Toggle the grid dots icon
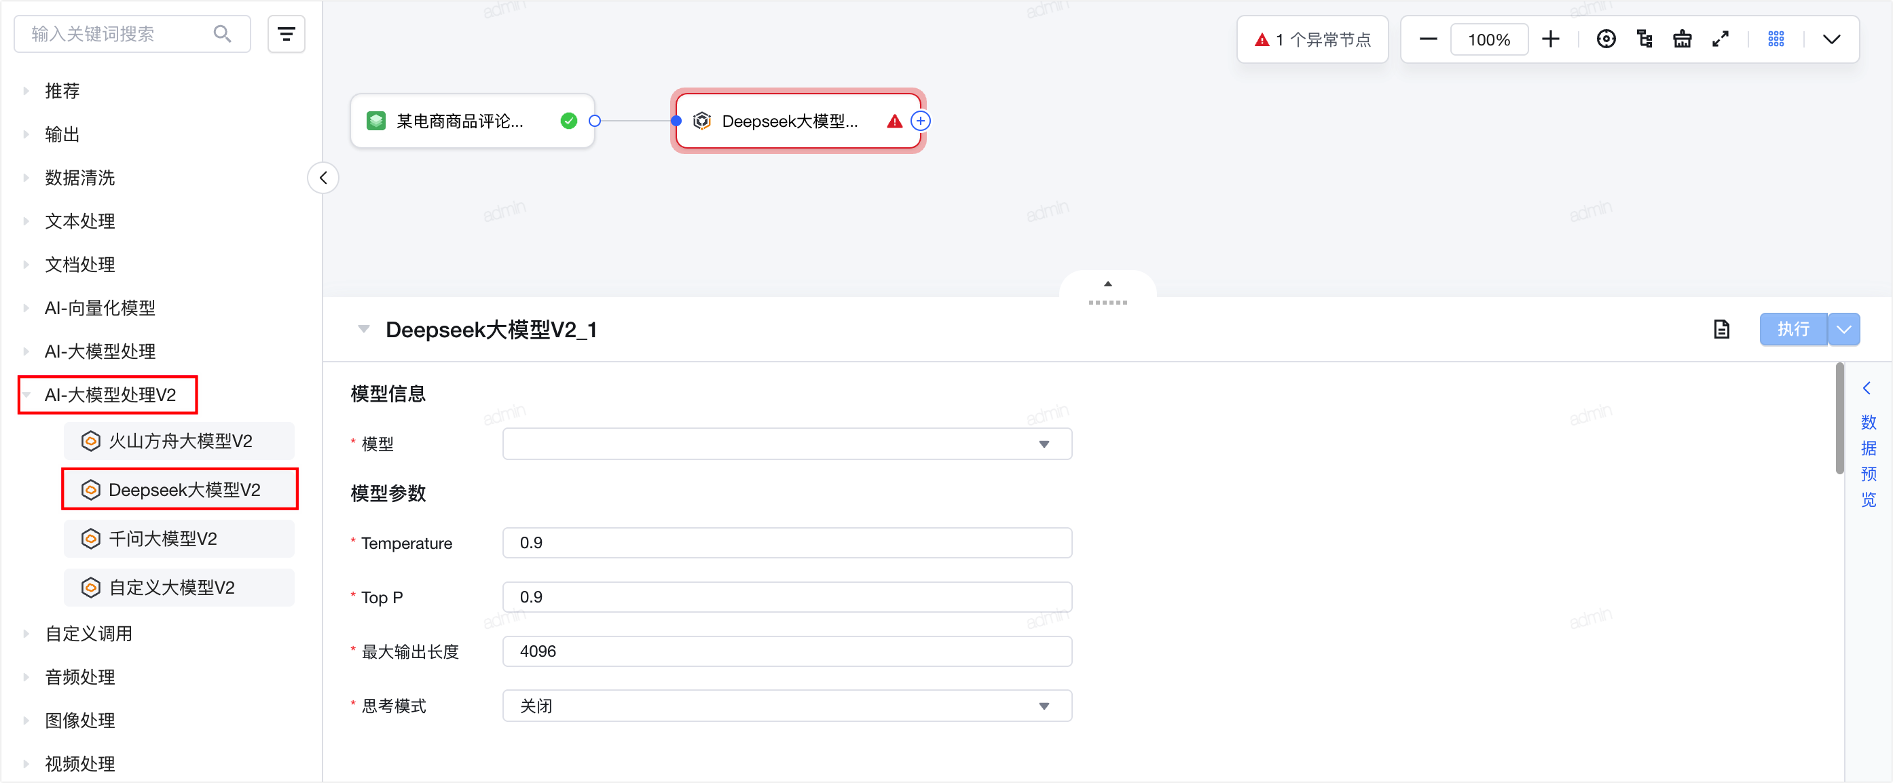The width and height of the screenshot is (1893, 783). [x=1776, y=39]
